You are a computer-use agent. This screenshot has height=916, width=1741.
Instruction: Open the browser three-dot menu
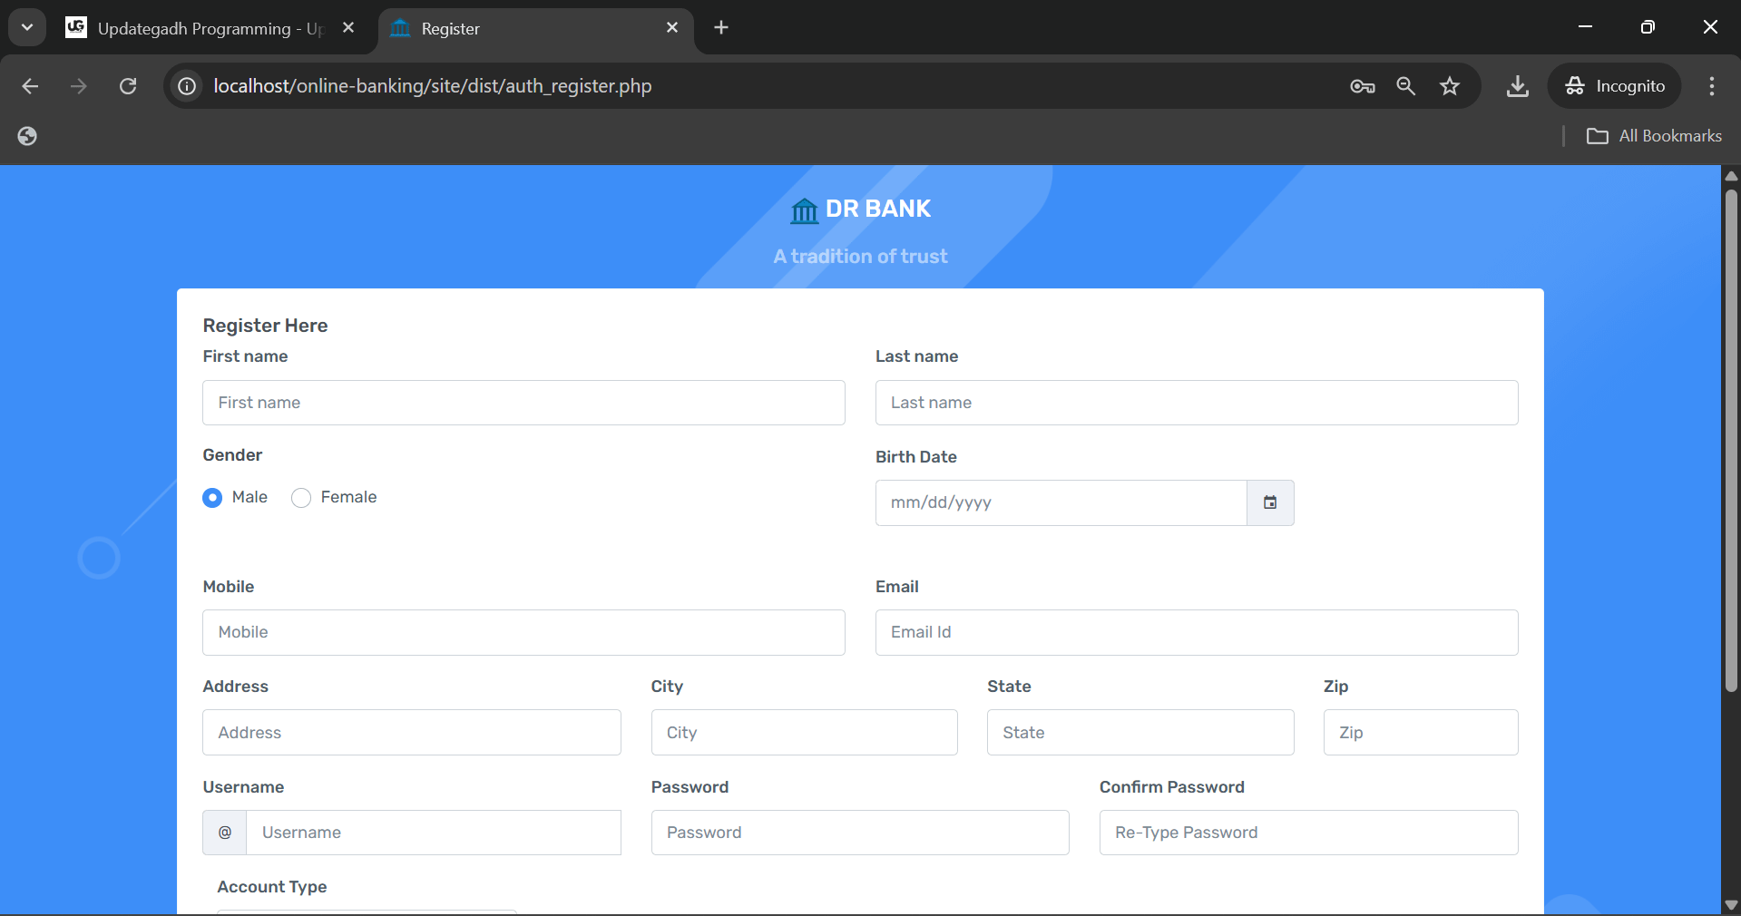click(1711, 86)
